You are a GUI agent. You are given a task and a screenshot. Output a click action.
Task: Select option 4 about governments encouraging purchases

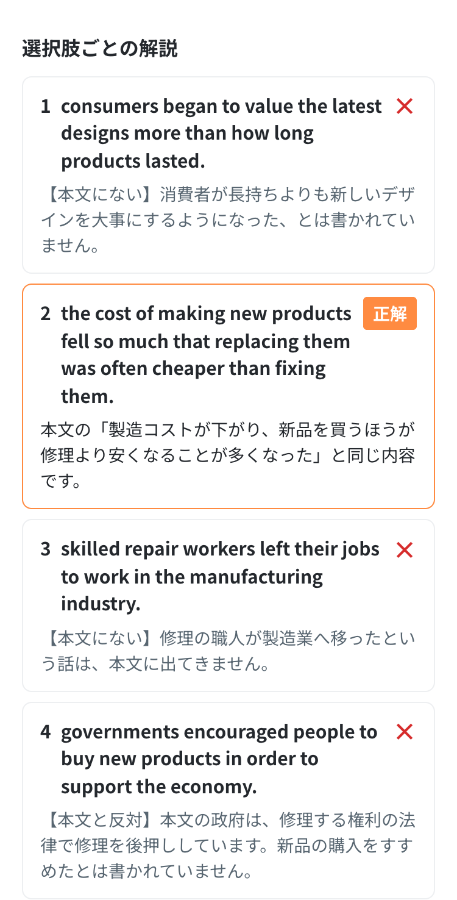pos(228,801)
